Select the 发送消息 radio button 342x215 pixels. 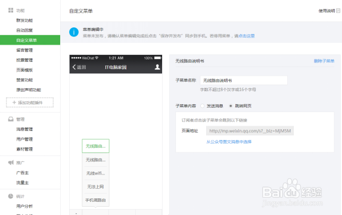coord(202,106)
